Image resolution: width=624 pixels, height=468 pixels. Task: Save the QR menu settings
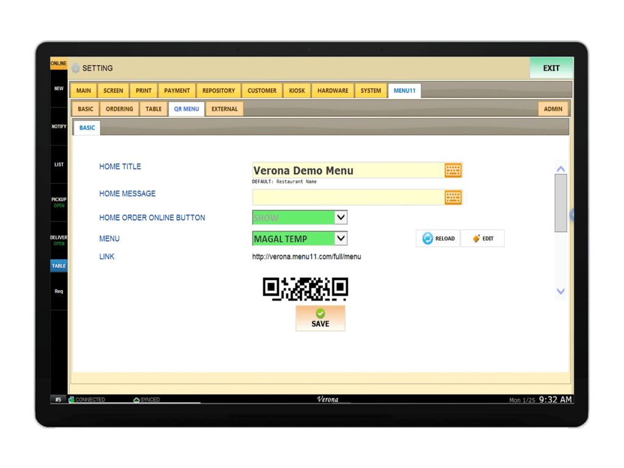321,318
